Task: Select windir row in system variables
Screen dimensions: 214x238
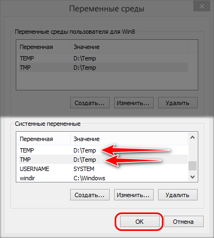Action: (x=102, y=178)
